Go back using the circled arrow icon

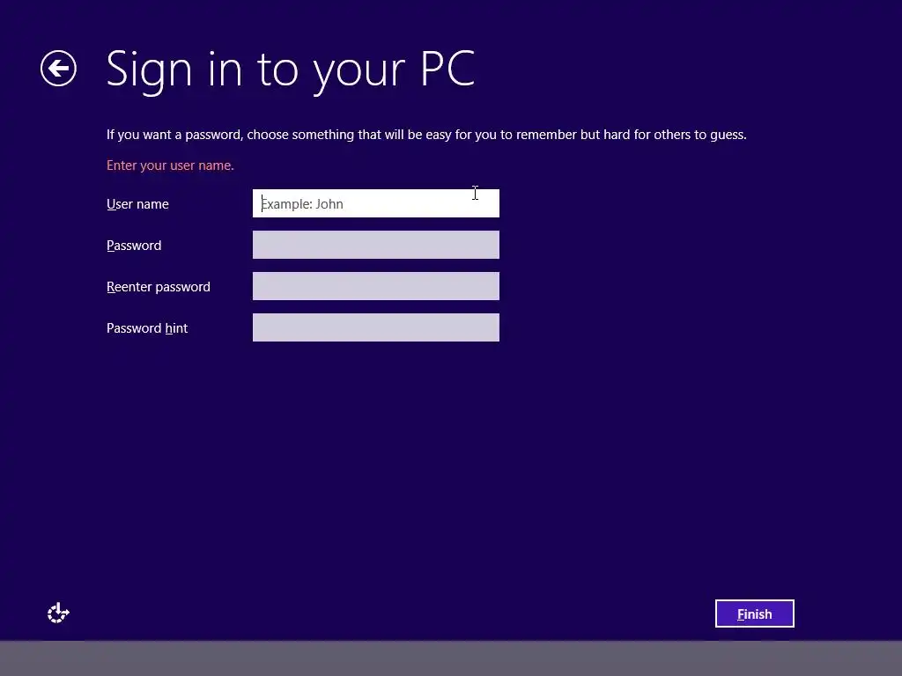click(x=58, y=69)
